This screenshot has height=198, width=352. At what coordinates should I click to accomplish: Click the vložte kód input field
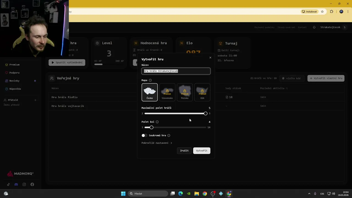[x=292, y=78]
